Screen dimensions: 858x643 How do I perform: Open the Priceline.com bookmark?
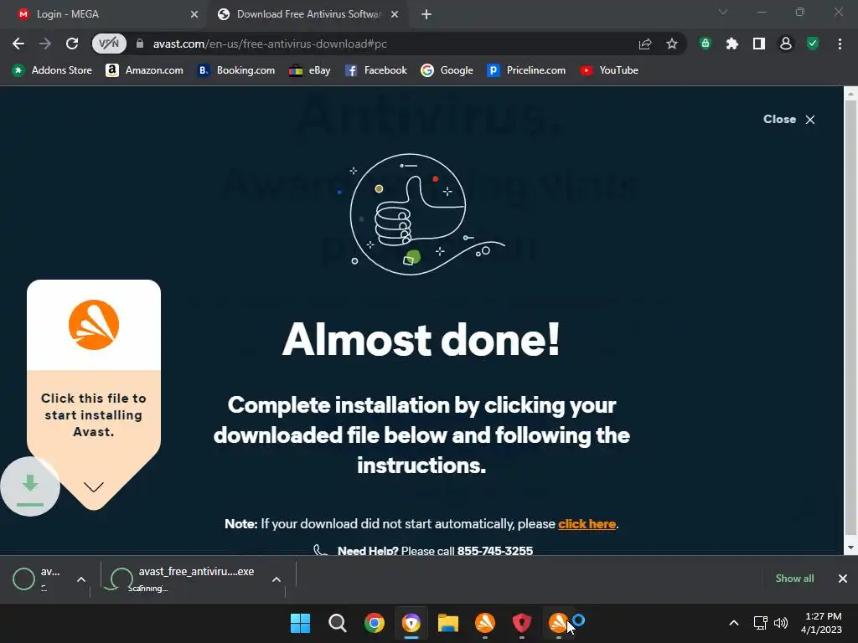click(526, 70)
